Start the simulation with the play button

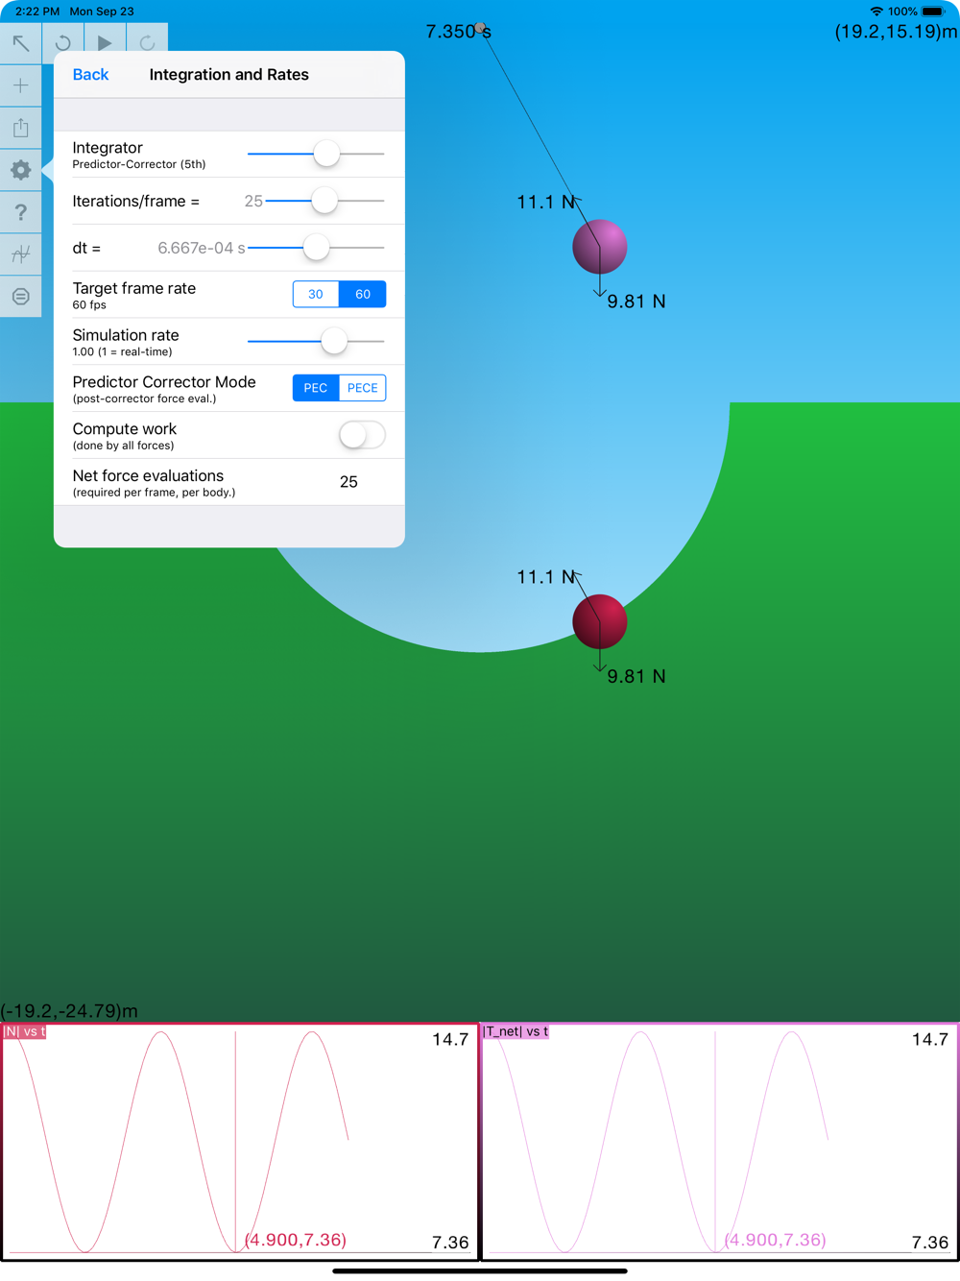[105, 43]
